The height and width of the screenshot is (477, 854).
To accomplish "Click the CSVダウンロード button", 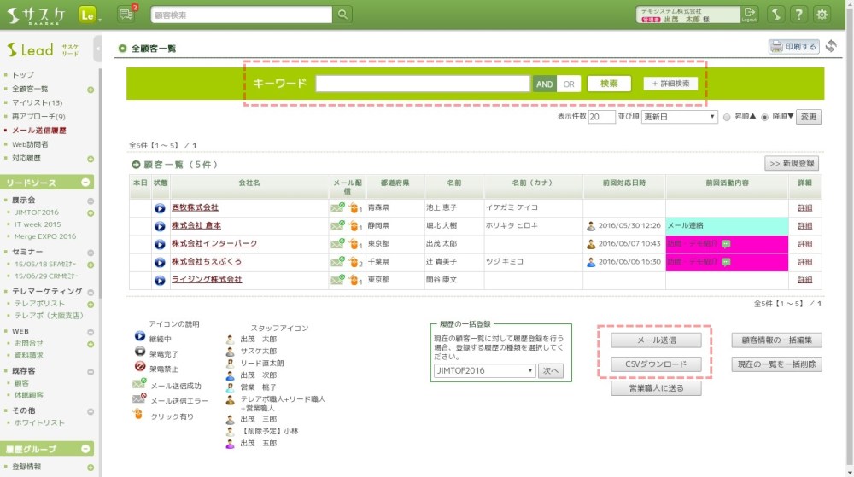I will click(x=657, y=364).
